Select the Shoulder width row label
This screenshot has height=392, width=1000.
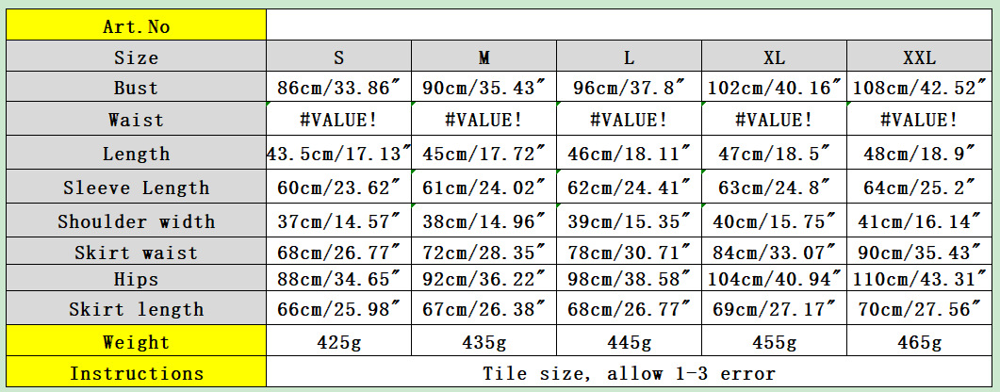click(x=137, y=222)
